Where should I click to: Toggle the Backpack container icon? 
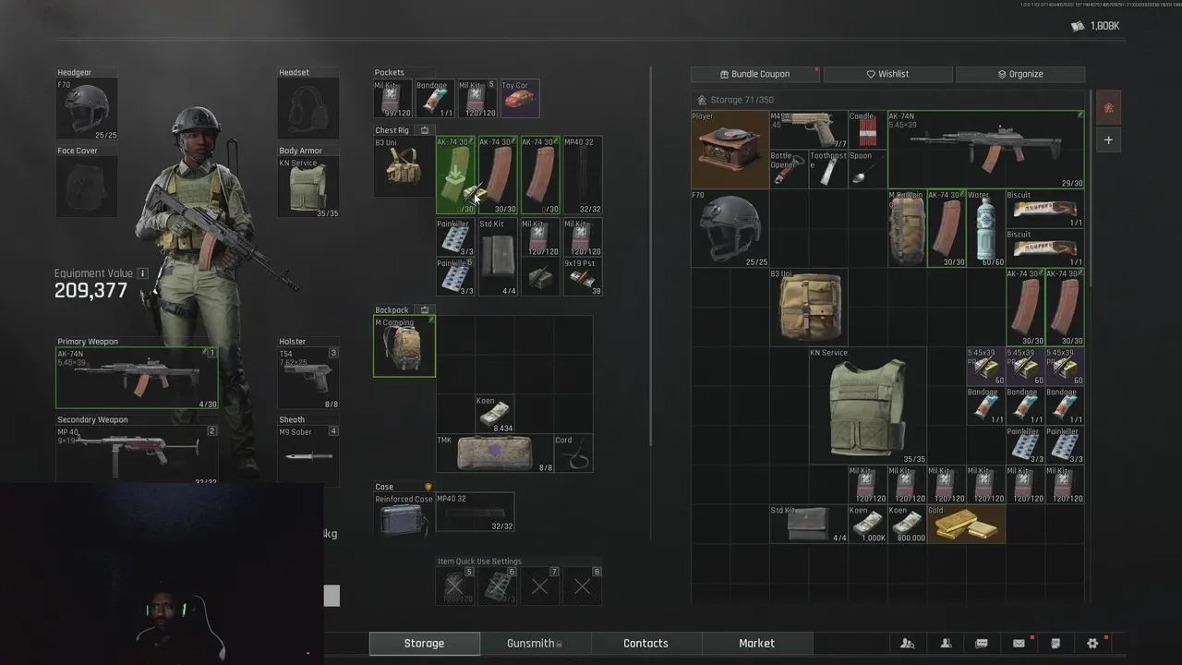(424, 310)
